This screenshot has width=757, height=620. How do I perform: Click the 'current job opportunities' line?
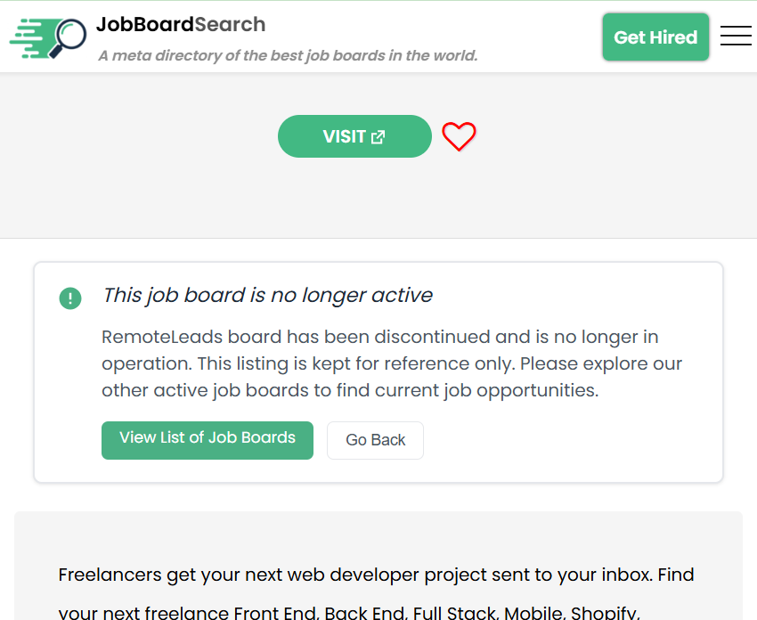coord(499,390)
